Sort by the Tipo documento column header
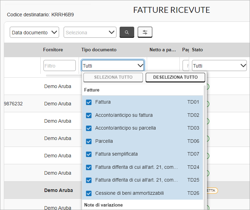The image size is (250, 210). (99, 50)
